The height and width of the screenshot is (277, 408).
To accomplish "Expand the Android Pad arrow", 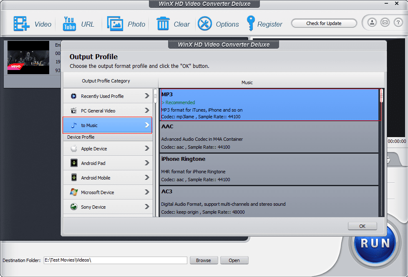I will 147,163.
